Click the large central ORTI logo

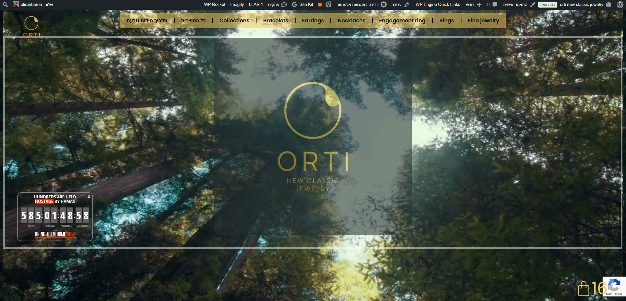click(313, 137)
